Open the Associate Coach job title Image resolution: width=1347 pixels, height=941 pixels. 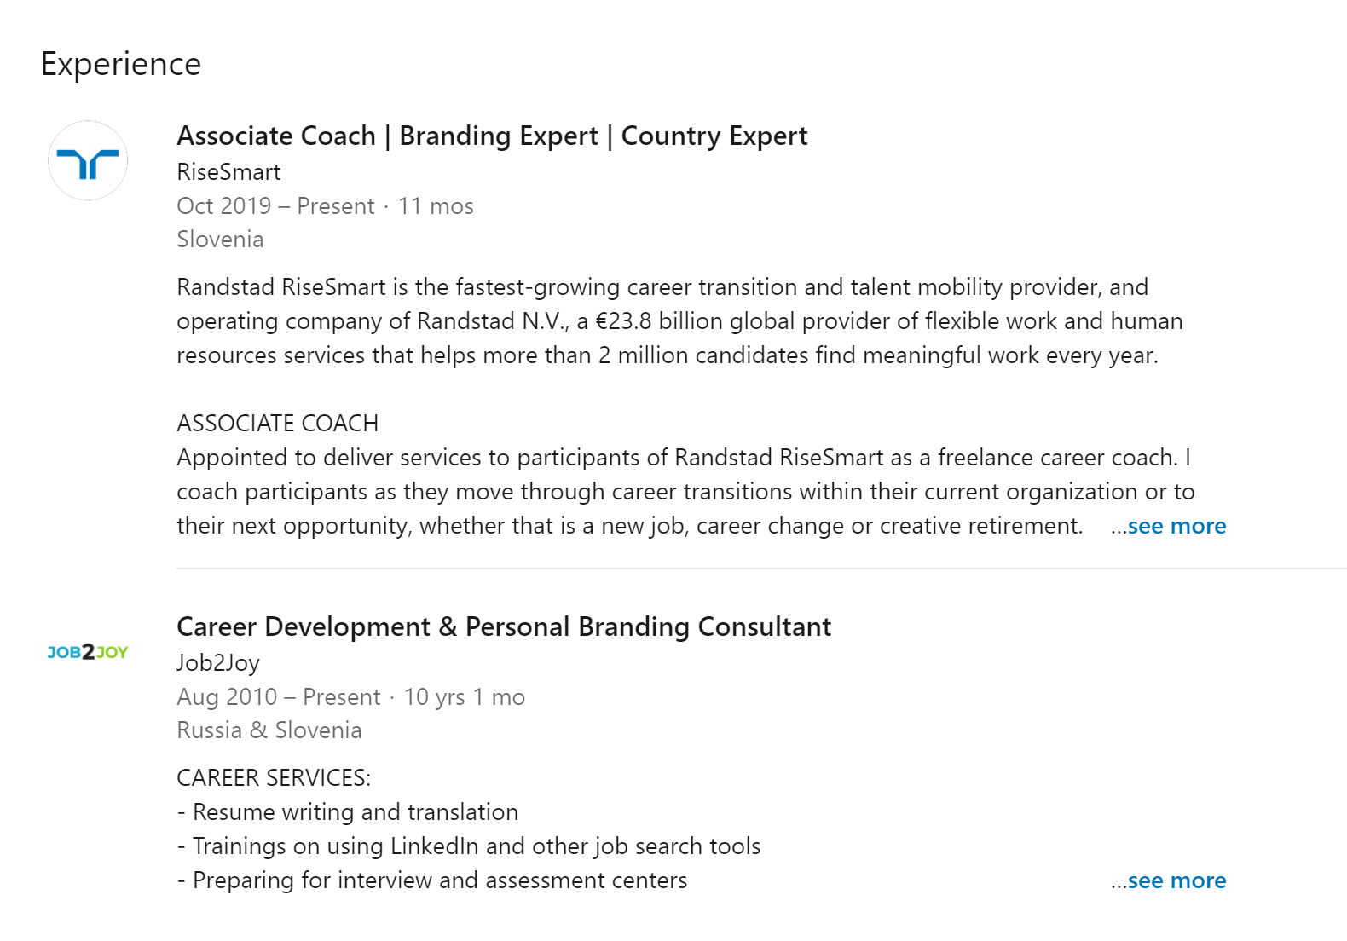tap(492, 136)
